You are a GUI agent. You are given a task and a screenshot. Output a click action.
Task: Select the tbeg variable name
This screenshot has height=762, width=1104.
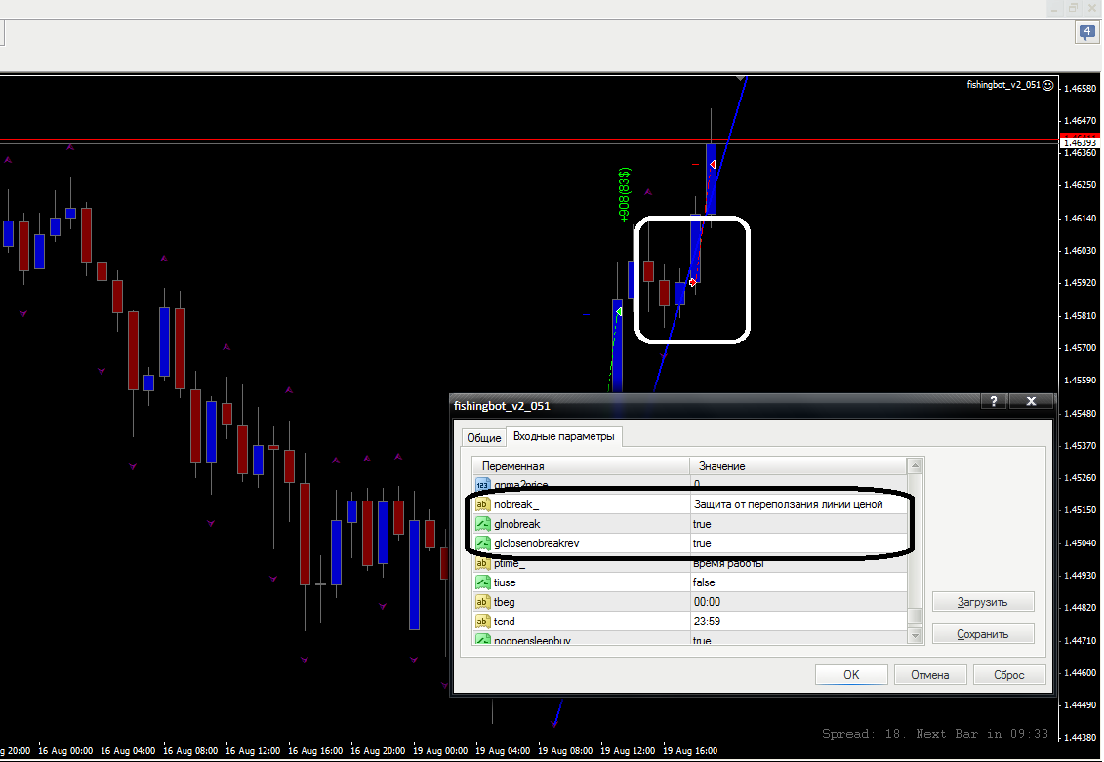[504, 602]
